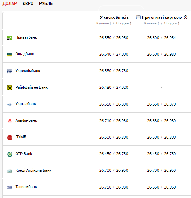Open the Креді Агріколь Банк link

(33, 170)
